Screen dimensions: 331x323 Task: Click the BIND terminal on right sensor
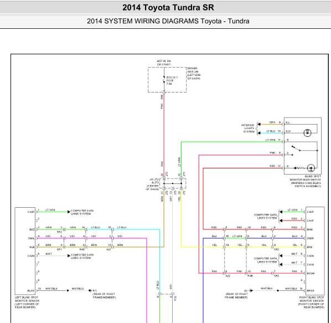tap(310, 229)
